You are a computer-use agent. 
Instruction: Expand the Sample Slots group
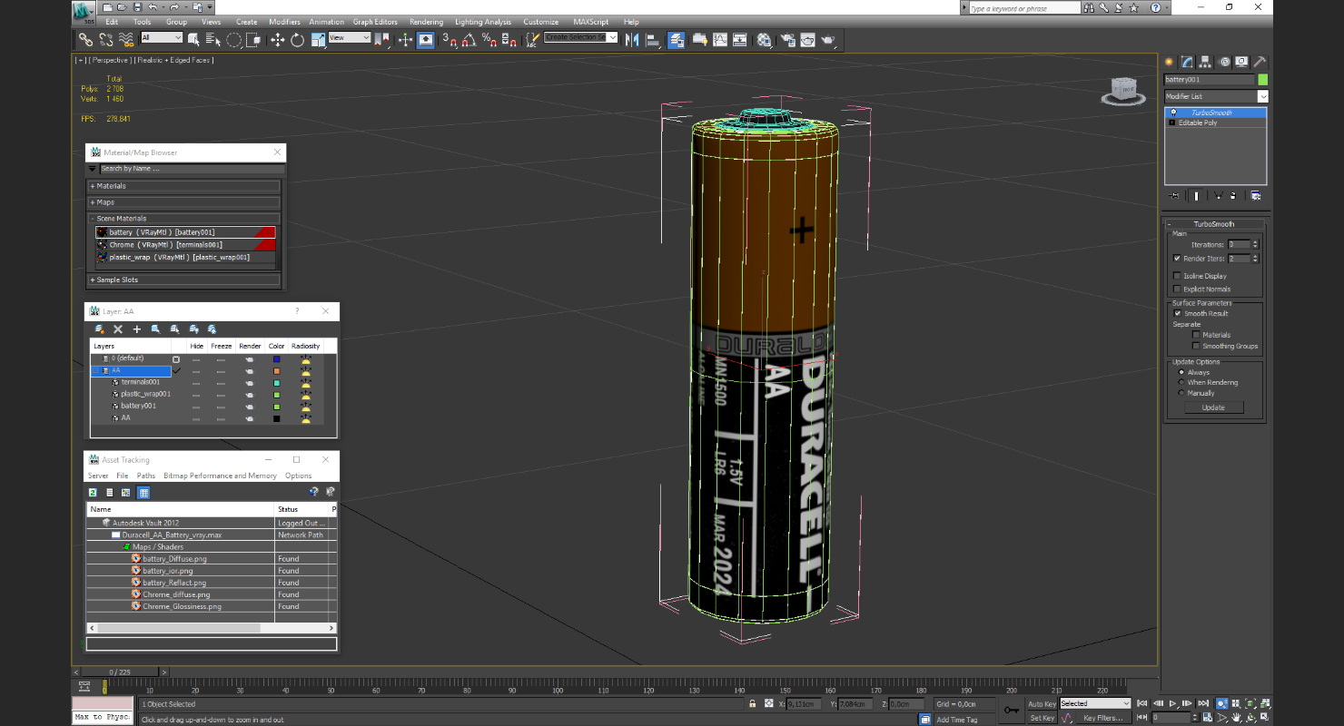[x=183, y=280]
